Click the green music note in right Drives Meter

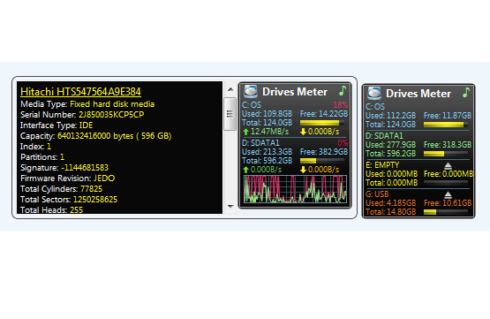tap(466, 93)
